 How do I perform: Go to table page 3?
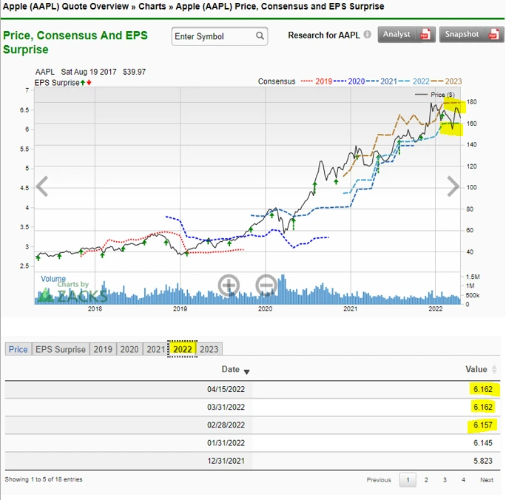[x=445, y=480]
